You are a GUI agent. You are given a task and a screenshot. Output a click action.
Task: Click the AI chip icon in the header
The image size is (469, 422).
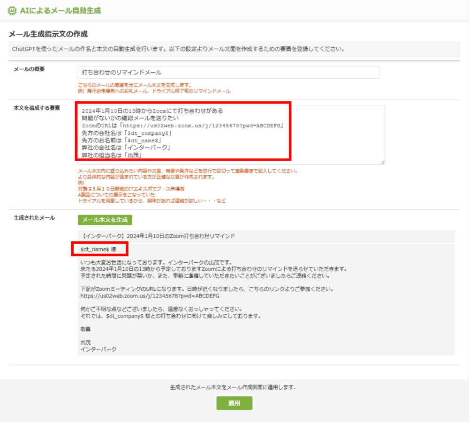click(12, 10)
